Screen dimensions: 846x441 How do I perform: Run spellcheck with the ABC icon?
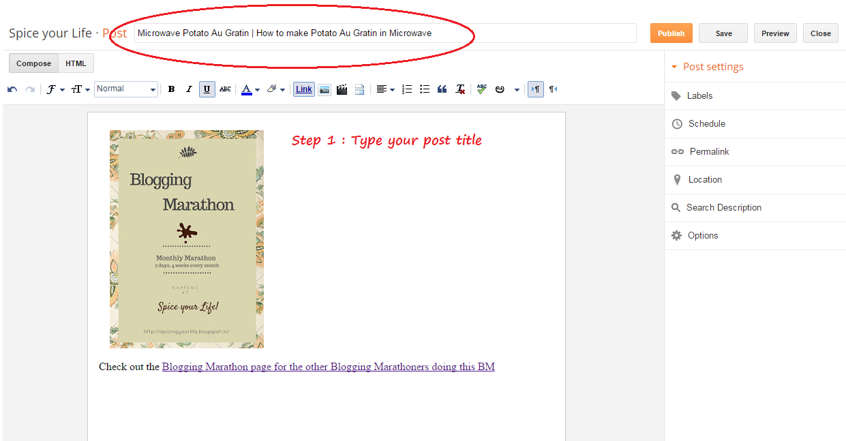click(x=481, y=89)
